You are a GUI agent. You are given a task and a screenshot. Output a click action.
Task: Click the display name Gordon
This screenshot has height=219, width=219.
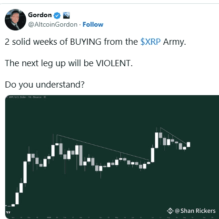pyautogui.click(x=40, y=15)
